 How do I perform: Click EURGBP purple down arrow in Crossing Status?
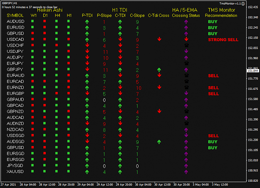pos(186,93)
